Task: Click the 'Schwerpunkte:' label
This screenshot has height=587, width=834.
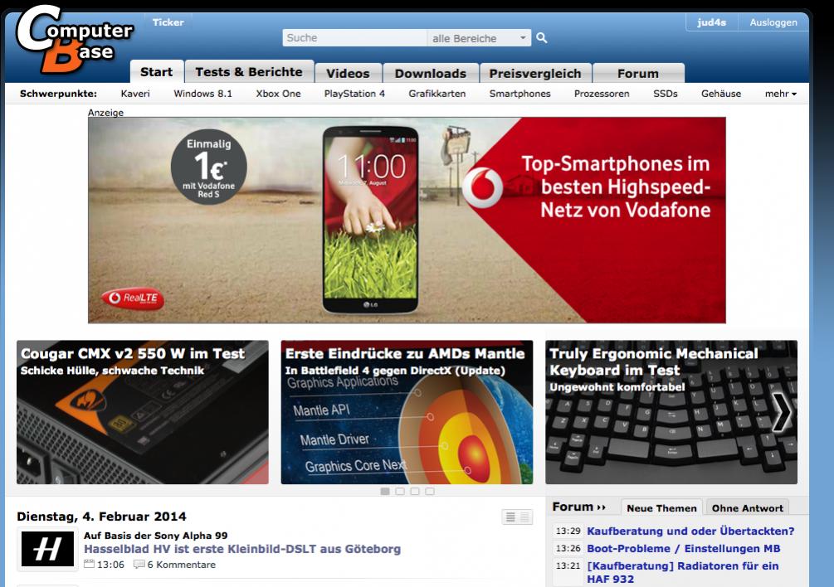Action: tap(59, 94)
